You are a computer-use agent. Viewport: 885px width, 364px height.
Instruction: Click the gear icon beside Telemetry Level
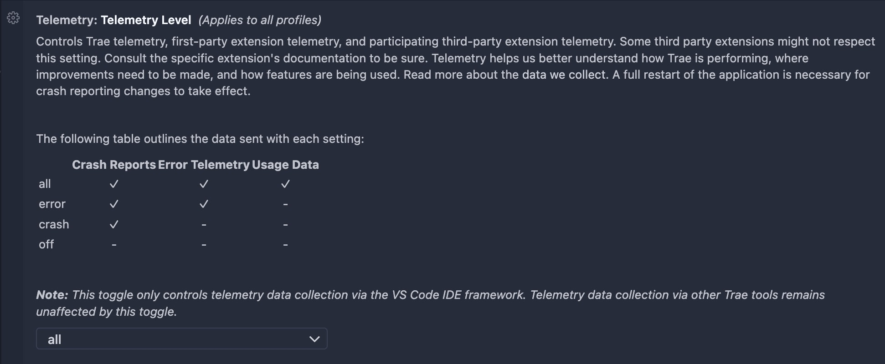[x=13, y=18]
